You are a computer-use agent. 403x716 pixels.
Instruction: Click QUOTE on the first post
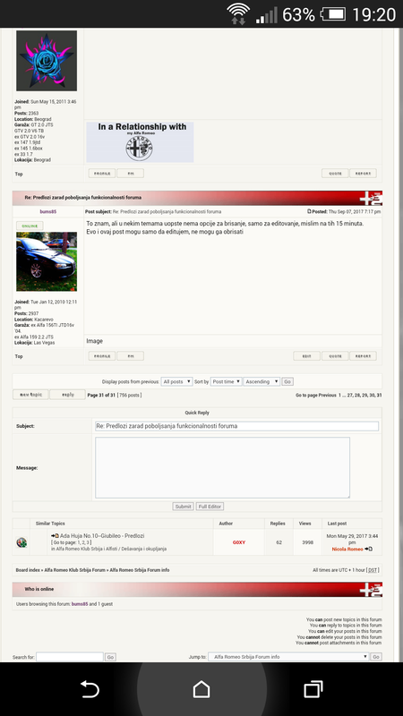pos(335,173)
